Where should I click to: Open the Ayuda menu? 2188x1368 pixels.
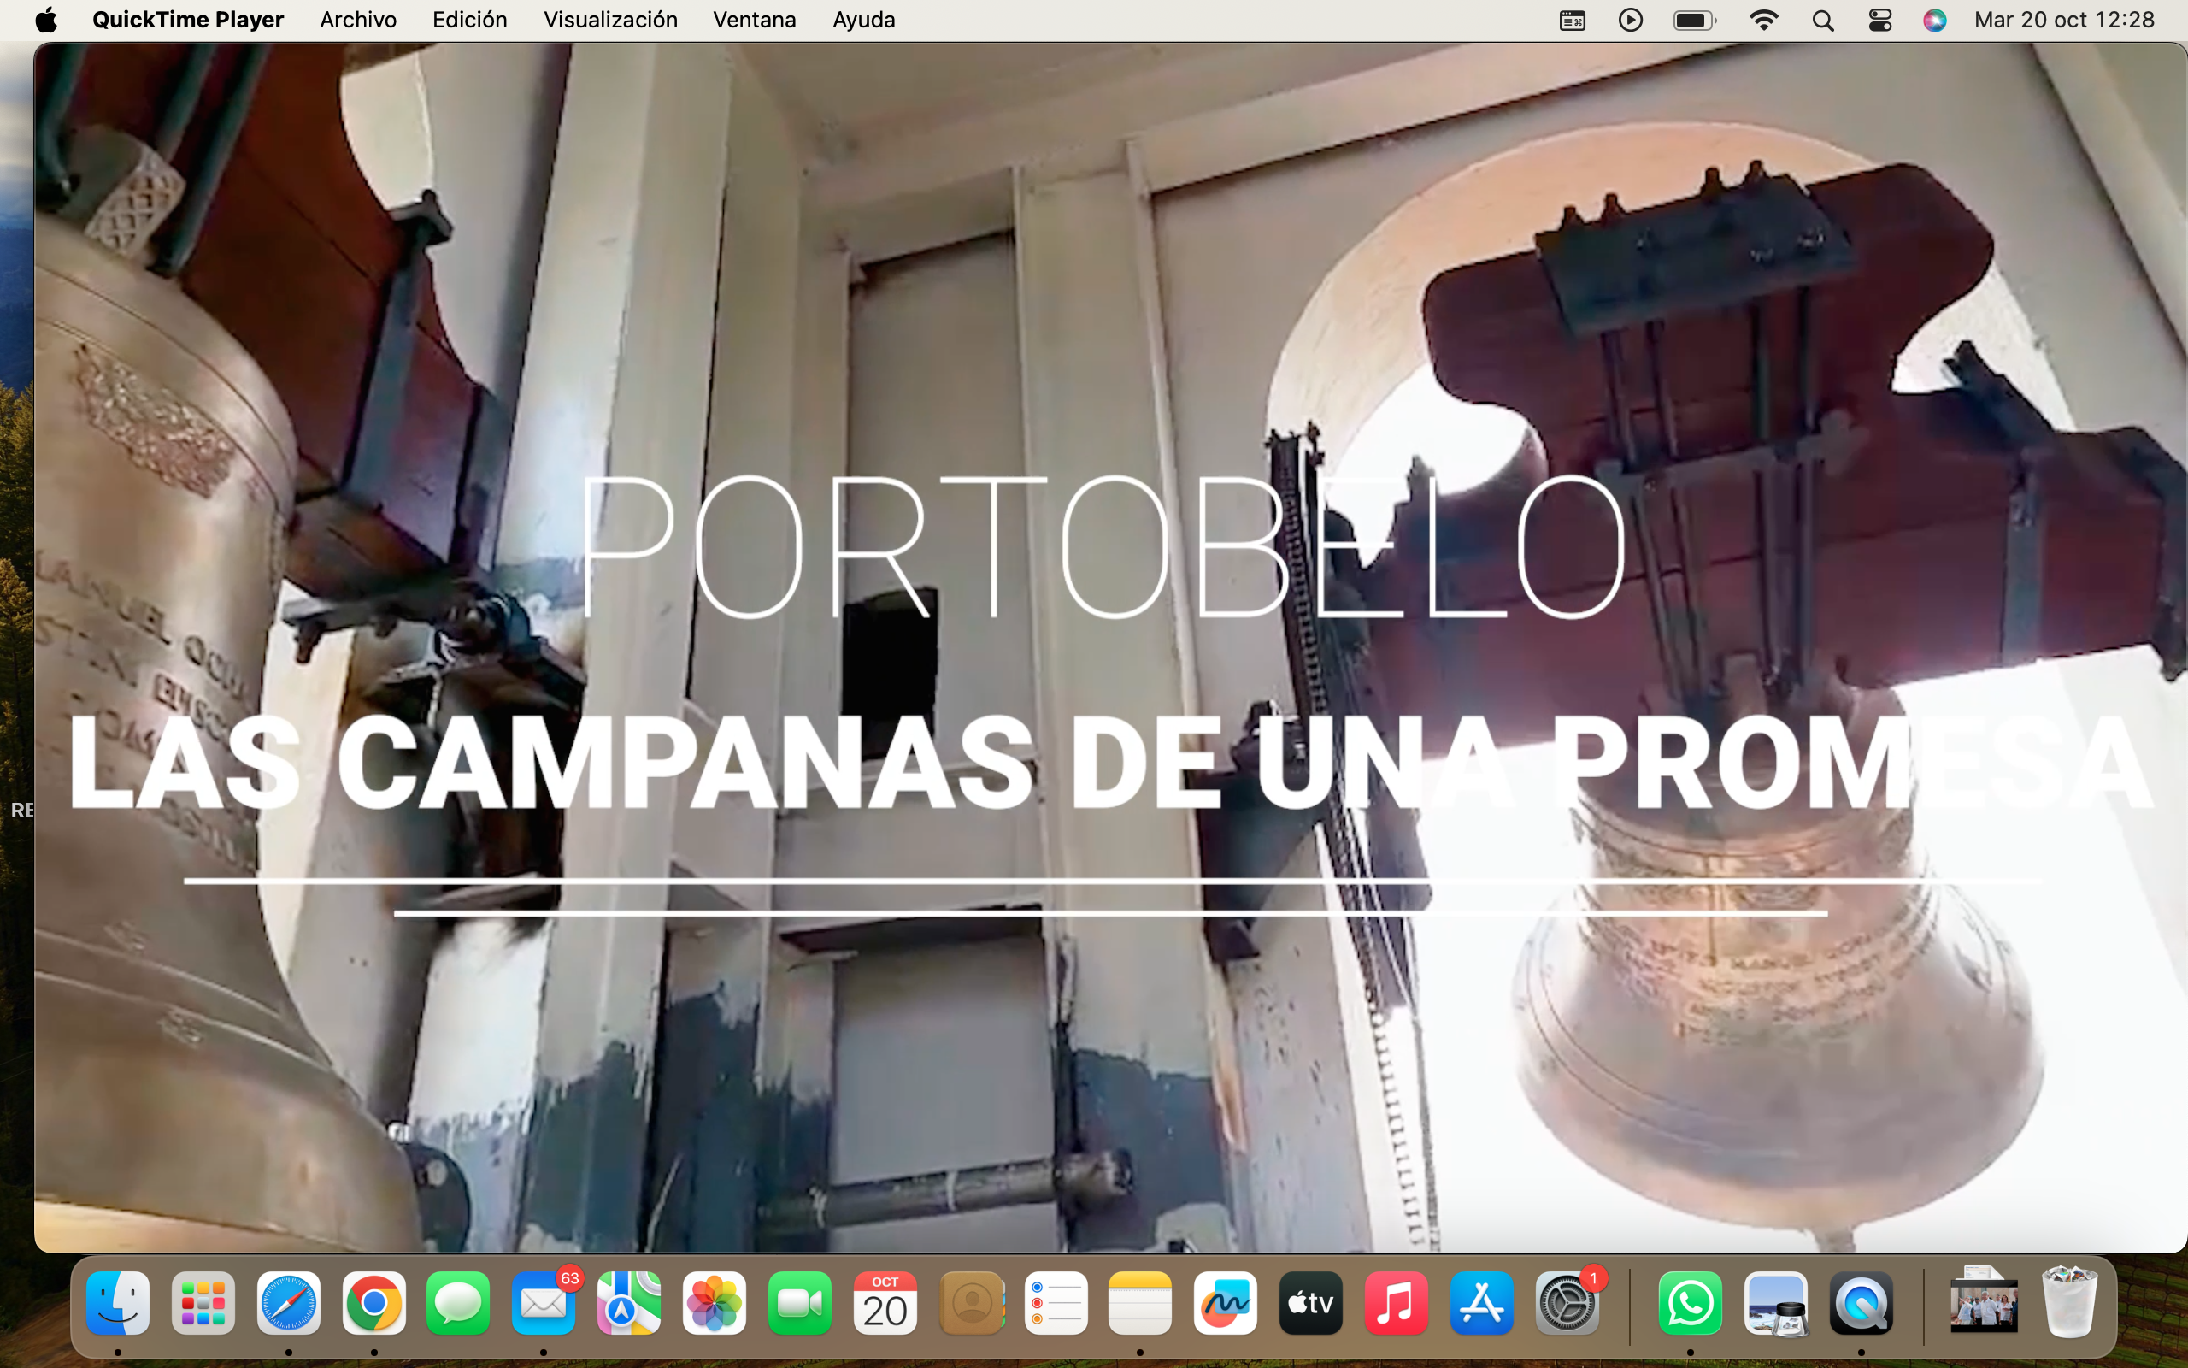863,20
